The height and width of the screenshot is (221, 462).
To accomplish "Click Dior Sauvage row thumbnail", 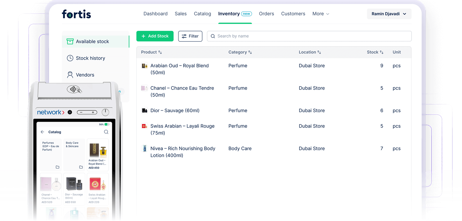I will tap(144, 110).
